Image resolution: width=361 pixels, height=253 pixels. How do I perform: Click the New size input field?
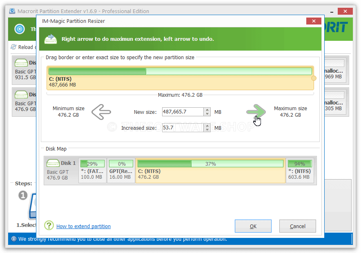[183, 112]
